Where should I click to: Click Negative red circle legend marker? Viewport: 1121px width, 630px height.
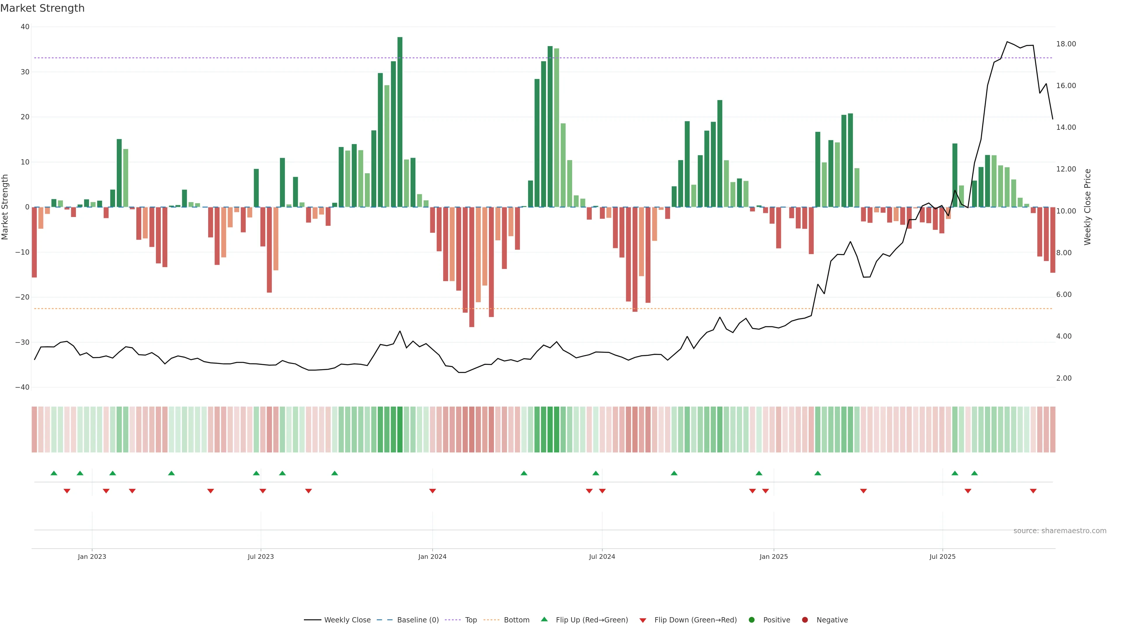pos(805,619)
